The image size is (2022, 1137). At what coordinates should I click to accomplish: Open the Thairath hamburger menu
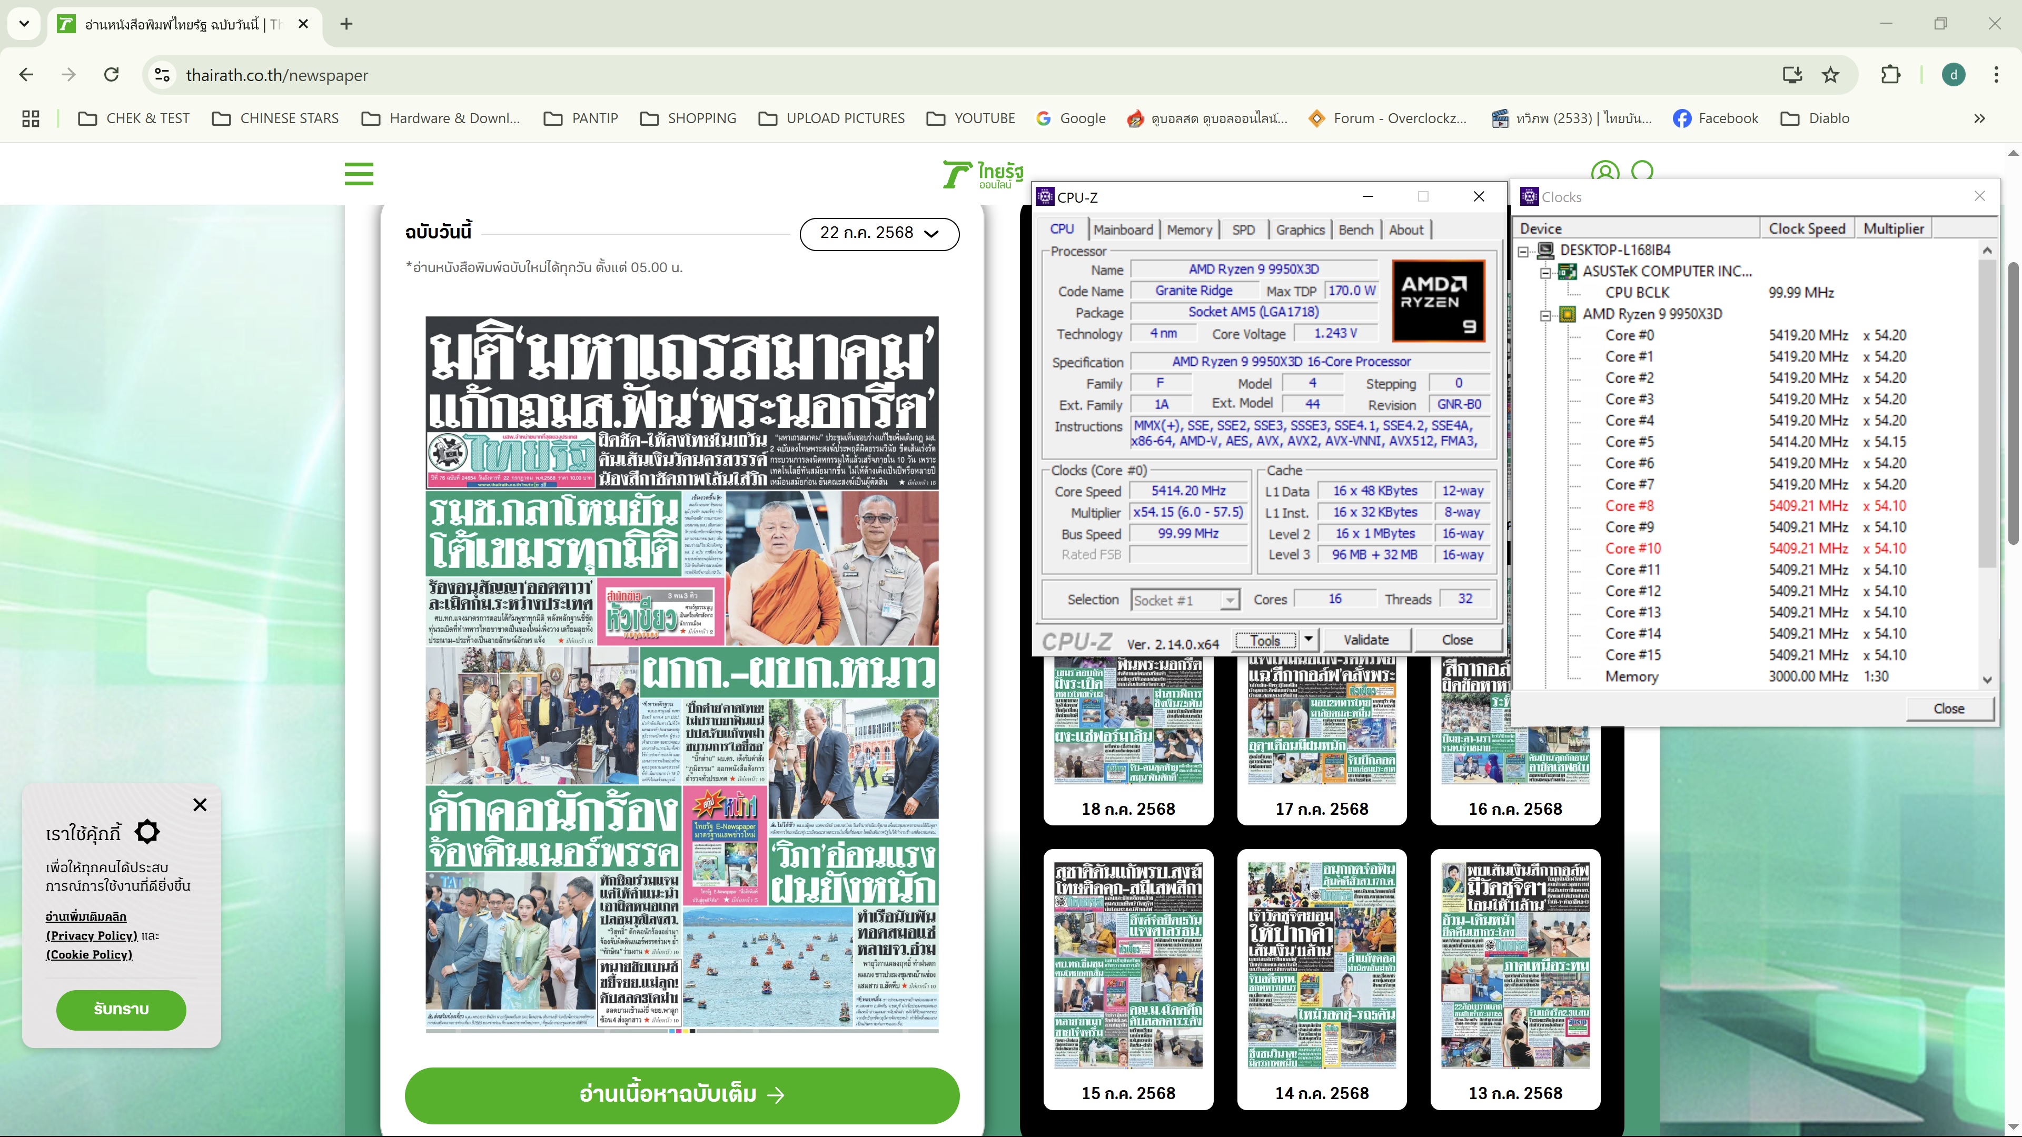click(x=359, y=173)
